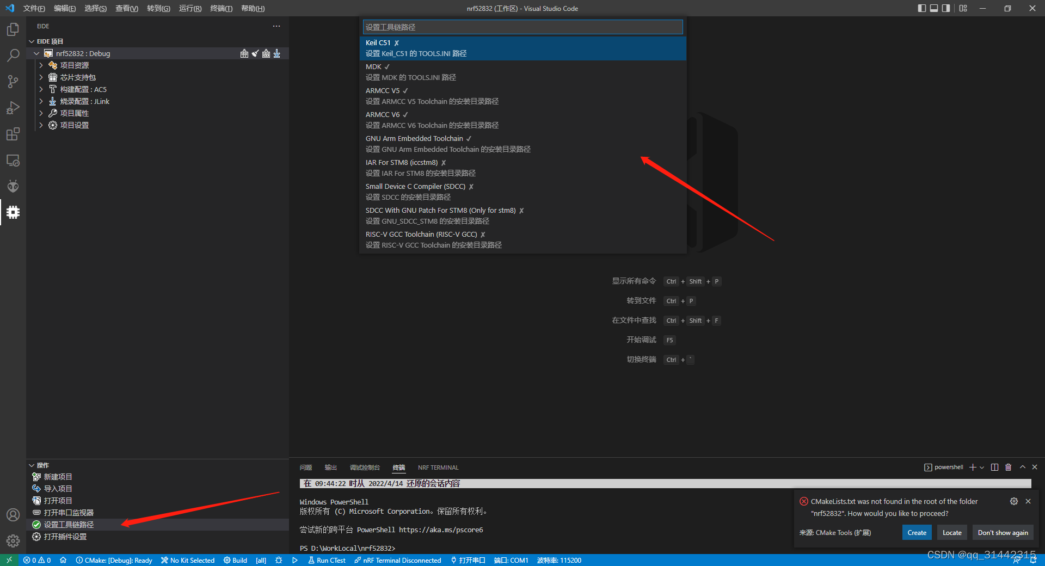Image resolution: width=1045 pixels, height=566 pixels.
Task: Focus the 设置工具链路径 quick pick input
Action: pos(522,27)
